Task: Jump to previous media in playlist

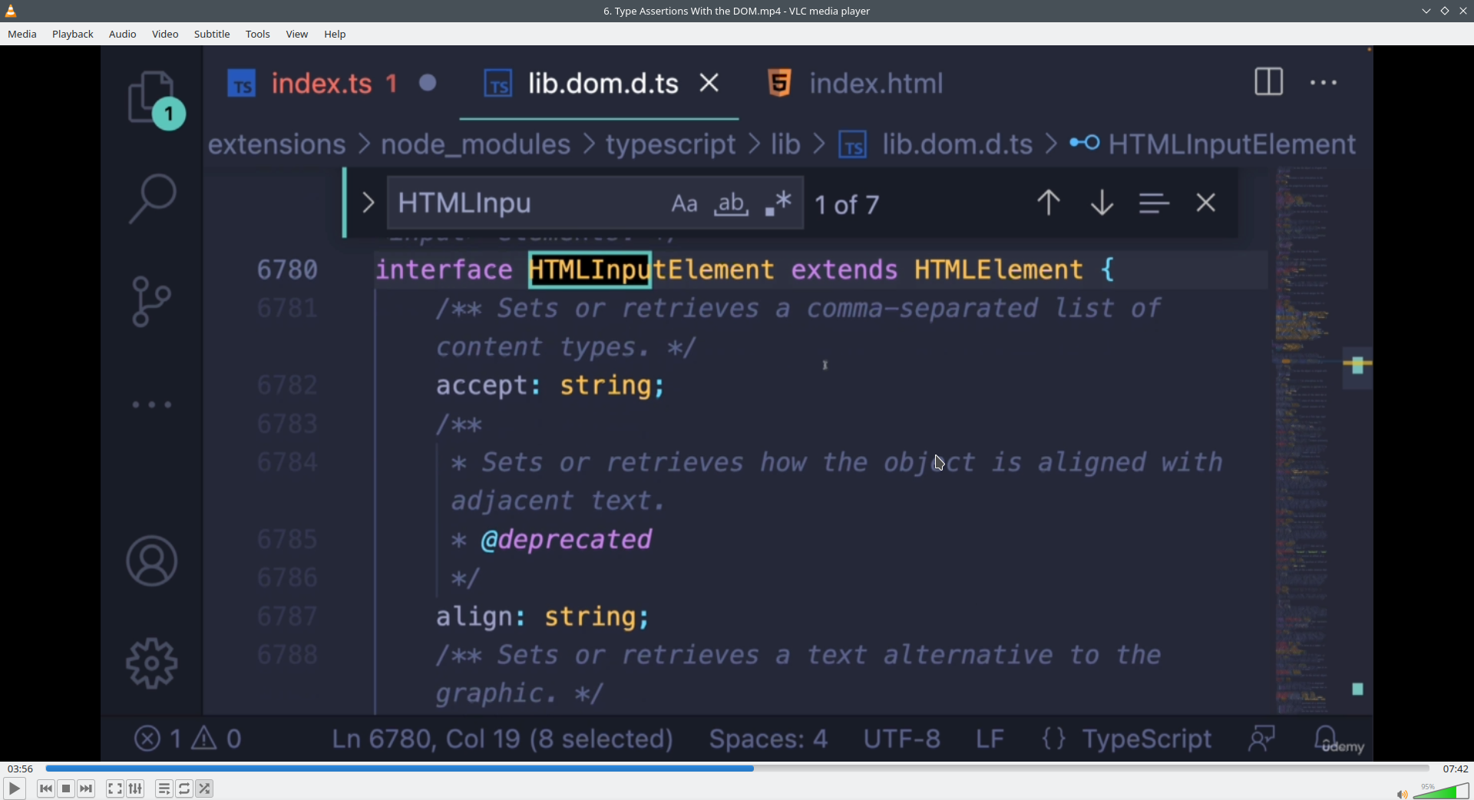Action: 45,788
